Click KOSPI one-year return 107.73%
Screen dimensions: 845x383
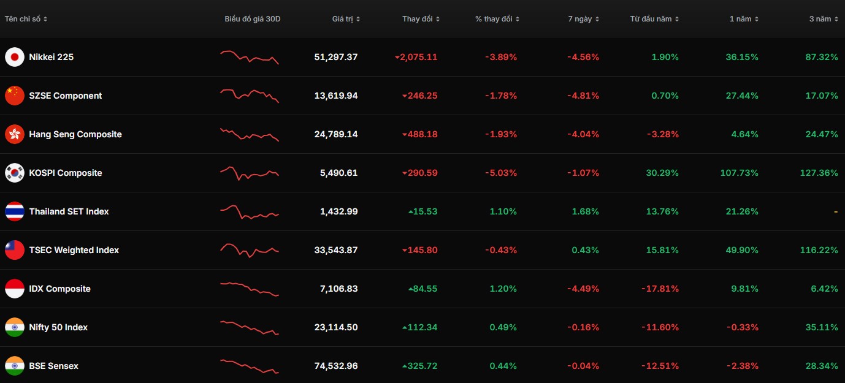click(x=739, y=173)
